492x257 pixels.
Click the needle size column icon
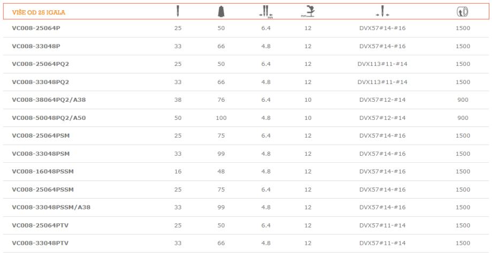pos(382,11)
